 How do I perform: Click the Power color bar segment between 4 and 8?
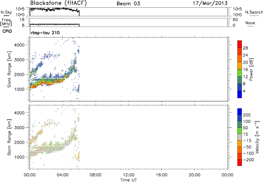[x=240, y=87]
